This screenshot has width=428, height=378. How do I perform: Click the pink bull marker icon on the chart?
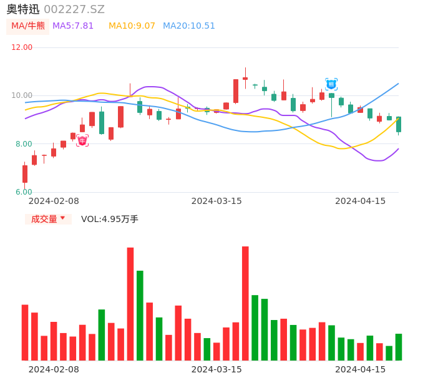point(82,141)
